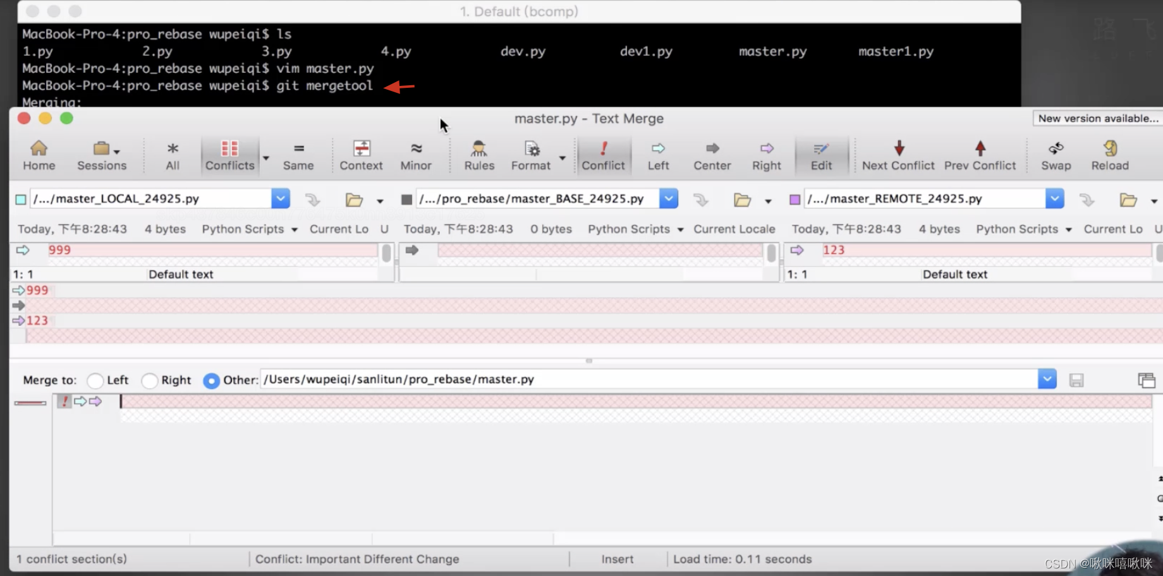Click center pane vertical scrollbar

coord(771,253)
